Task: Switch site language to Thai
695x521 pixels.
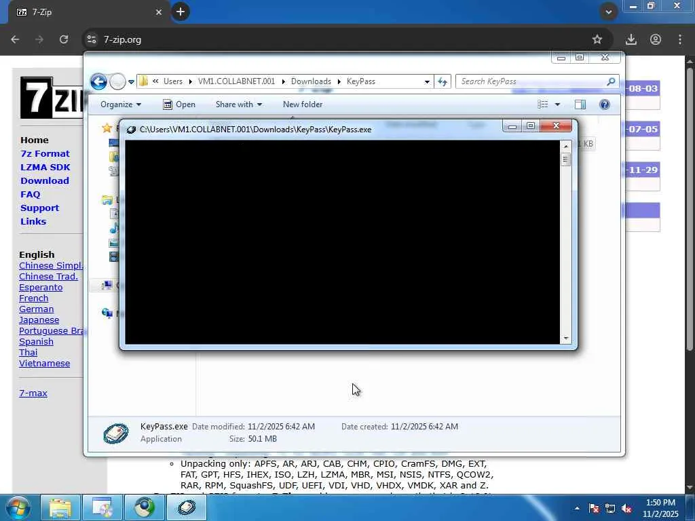Action: [29, 353]
